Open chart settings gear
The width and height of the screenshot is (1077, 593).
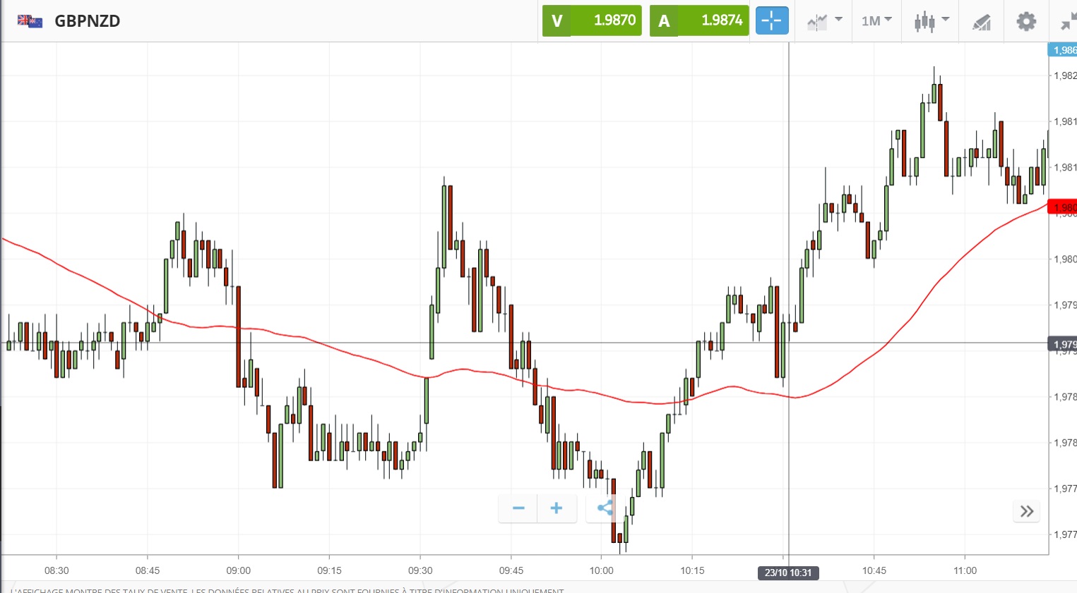tap(1025, 21)
